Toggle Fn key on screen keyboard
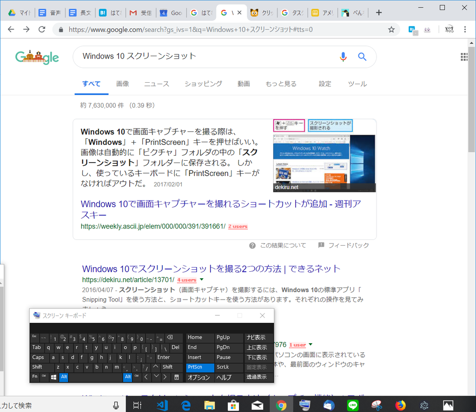 tap(35, 377)
